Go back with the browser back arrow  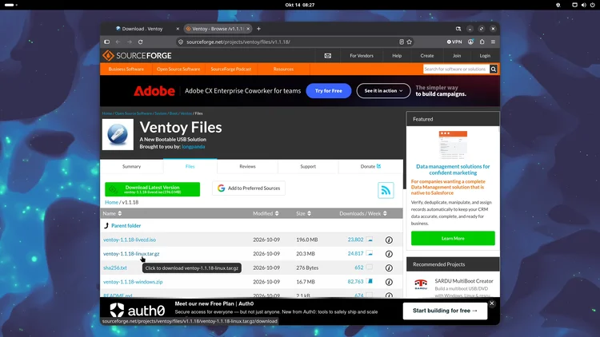118,42
